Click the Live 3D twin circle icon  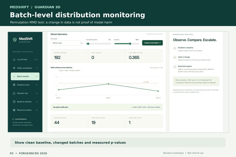tap(14, 60)
